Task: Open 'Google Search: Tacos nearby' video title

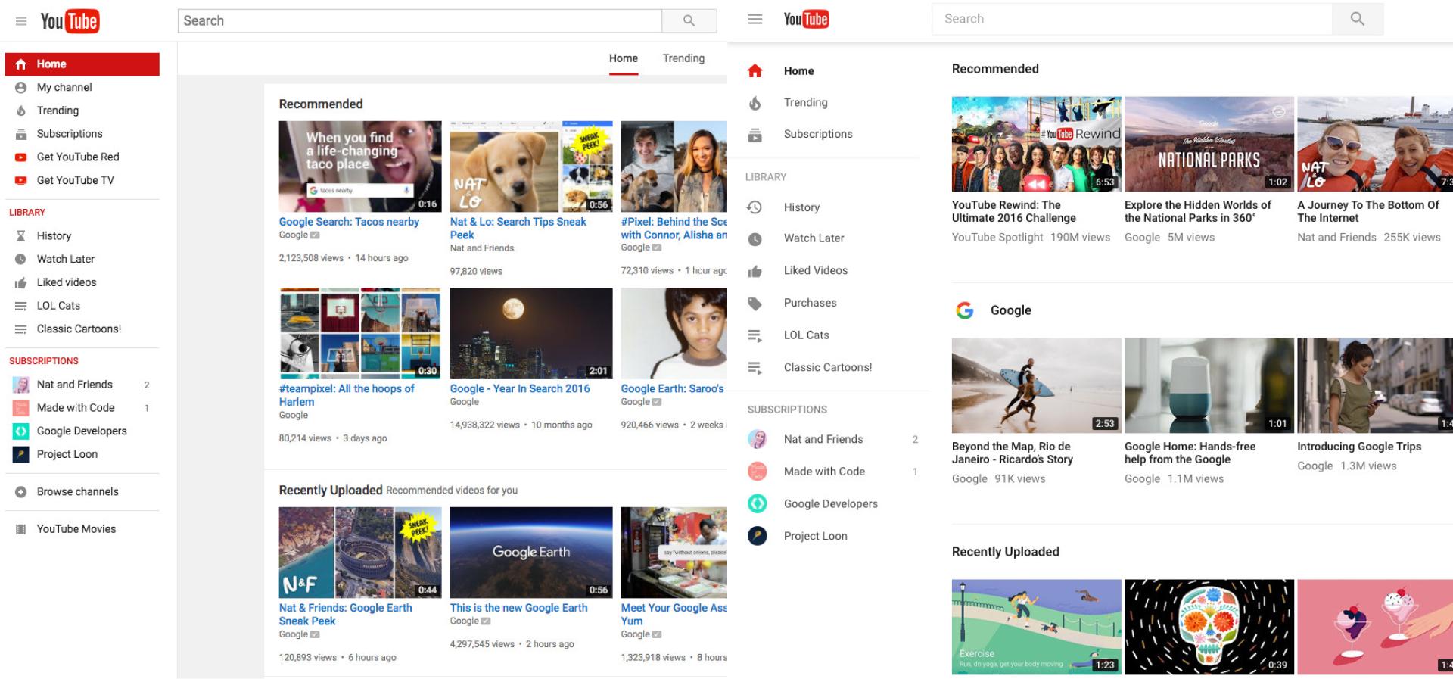Action: (x=349, y=222)
